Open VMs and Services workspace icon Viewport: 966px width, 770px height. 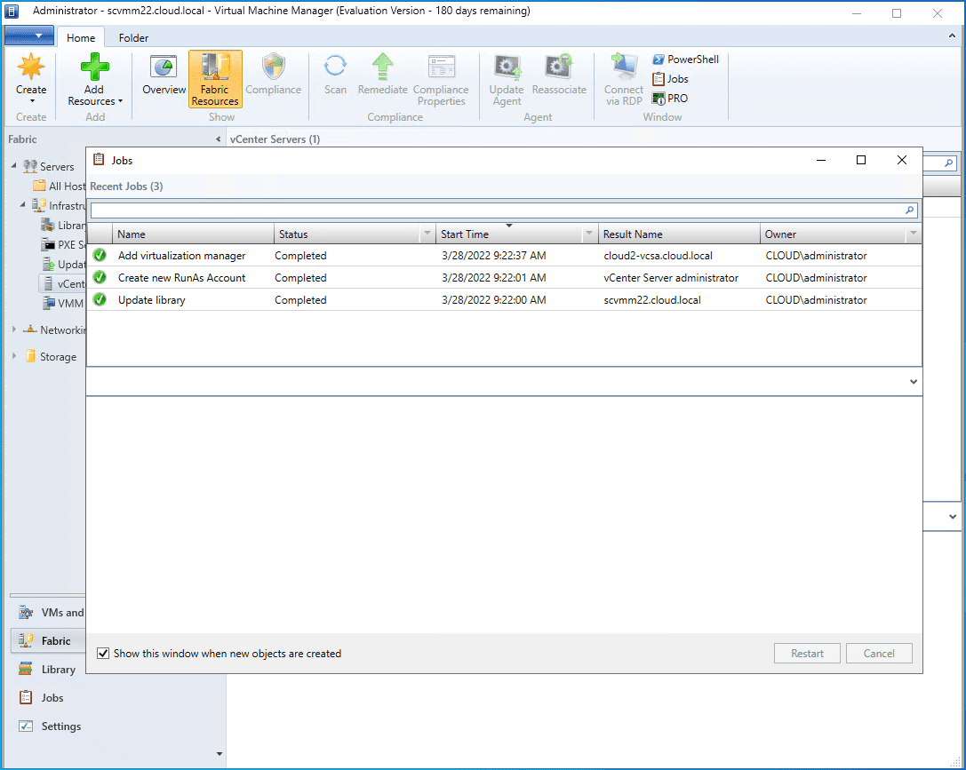(26, 613)
